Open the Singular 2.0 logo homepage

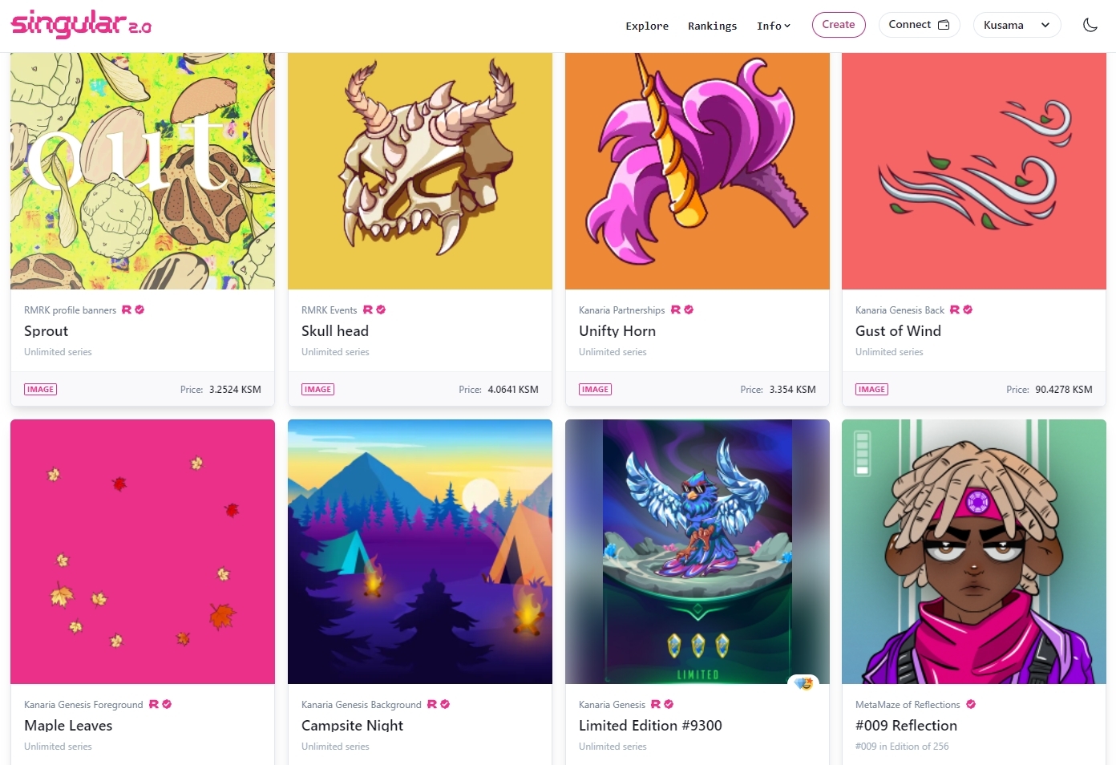point(81,24)
